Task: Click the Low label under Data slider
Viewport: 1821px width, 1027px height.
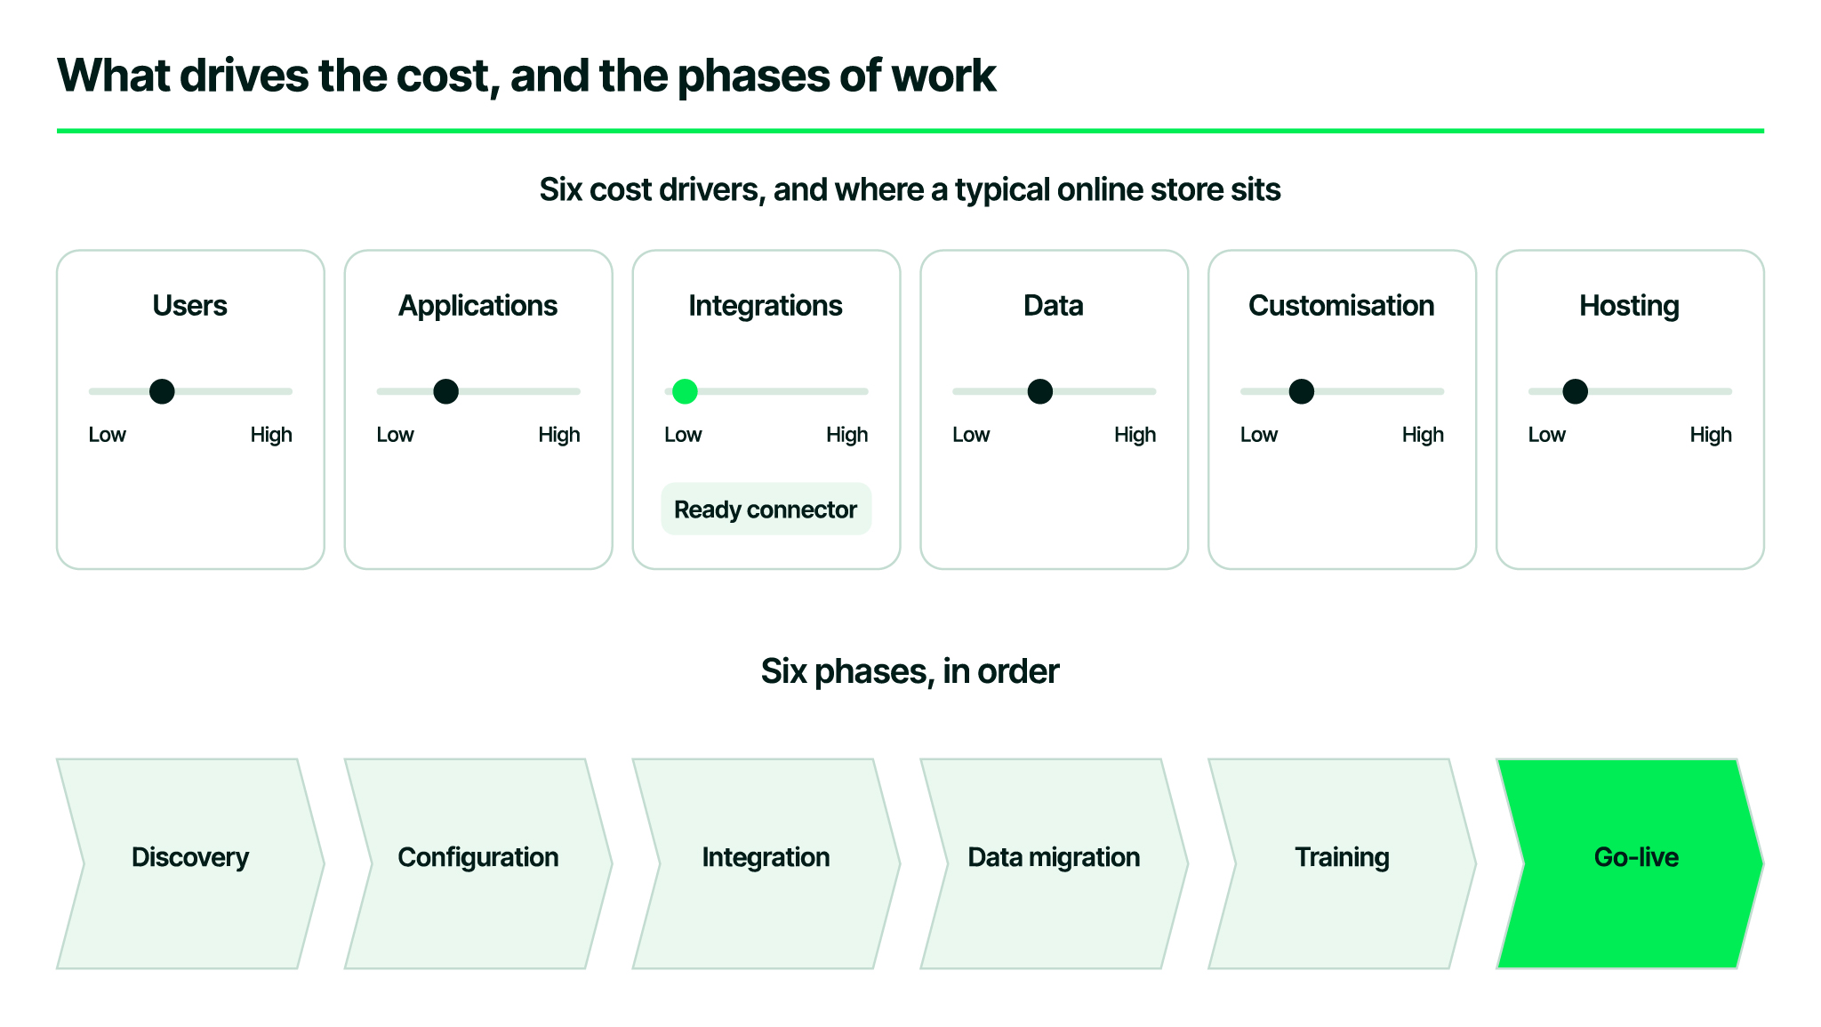Action: pos(972,435)
